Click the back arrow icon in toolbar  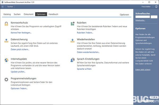[x=3, y=7]
